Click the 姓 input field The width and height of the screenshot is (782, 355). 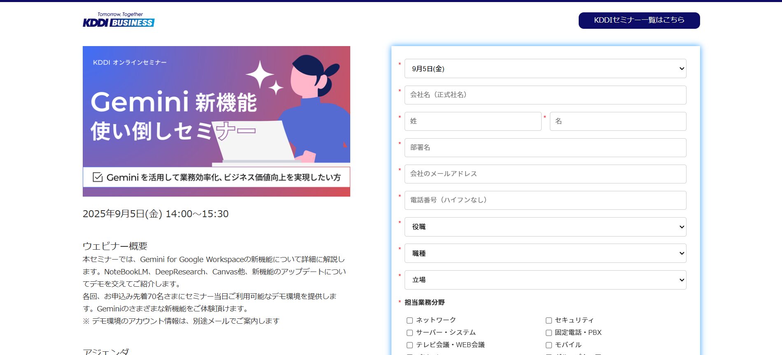point(473,121)
